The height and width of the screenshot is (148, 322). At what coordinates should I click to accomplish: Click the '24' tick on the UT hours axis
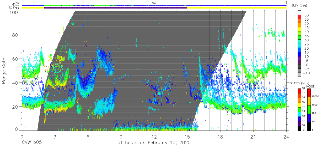286,137
